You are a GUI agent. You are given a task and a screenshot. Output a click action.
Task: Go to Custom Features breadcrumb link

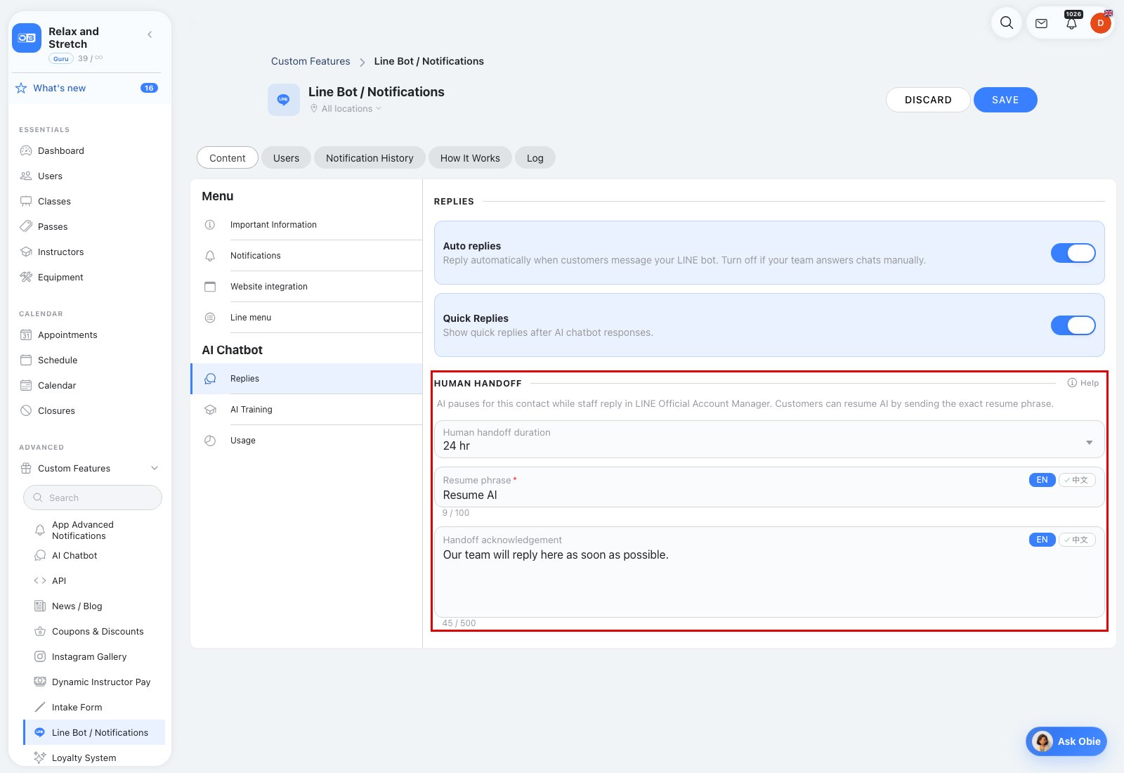coord(311,61)
